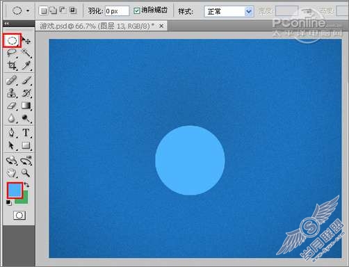Select the 3D Orbit camera tool
Screen dimensions: 349x267
point(26,161)
